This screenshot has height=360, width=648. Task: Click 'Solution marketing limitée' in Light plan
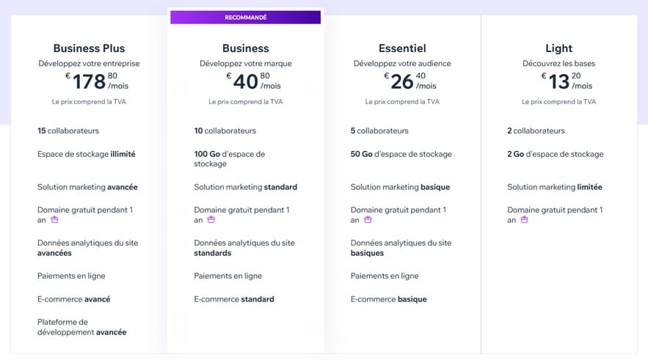(555, 187)
